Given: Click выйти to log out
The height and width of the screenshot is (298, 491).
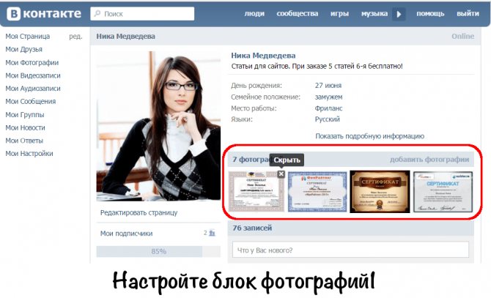Looking at the screenshot, I should coord(468,14).
